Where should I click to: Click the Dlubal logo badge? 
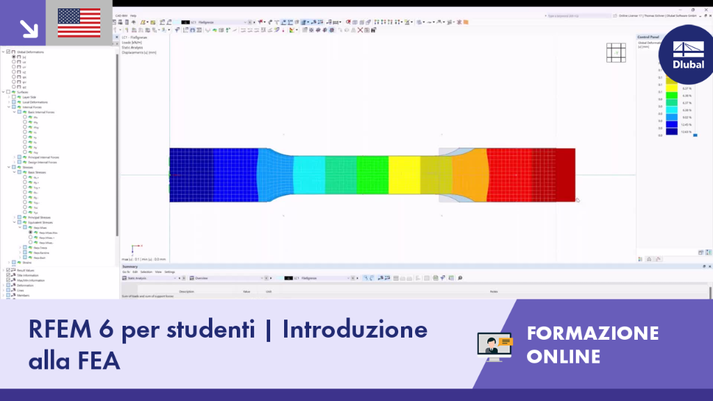point(688,54)
